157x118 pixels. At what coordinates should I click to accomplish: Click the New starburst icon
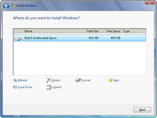click(x=110, y=80)
